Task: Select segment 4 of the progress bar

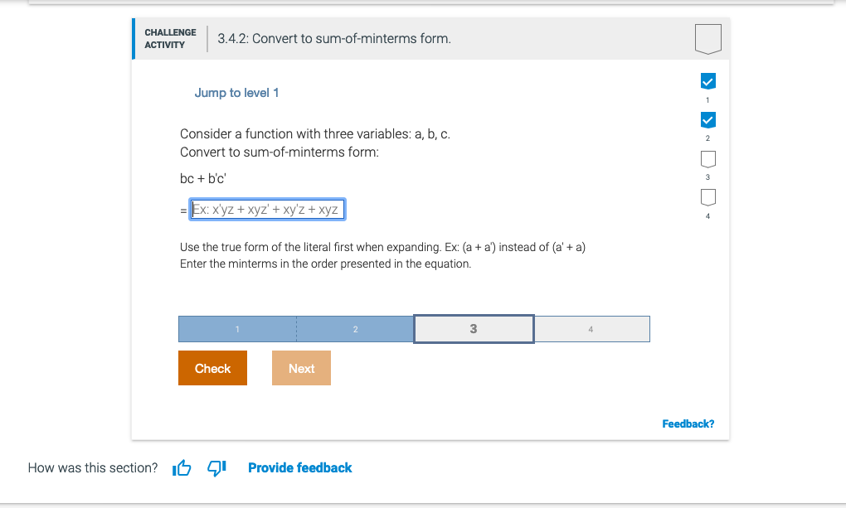Action: point(591,328)
